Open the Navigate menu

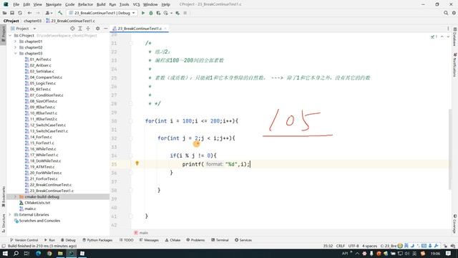click(54, 4)
